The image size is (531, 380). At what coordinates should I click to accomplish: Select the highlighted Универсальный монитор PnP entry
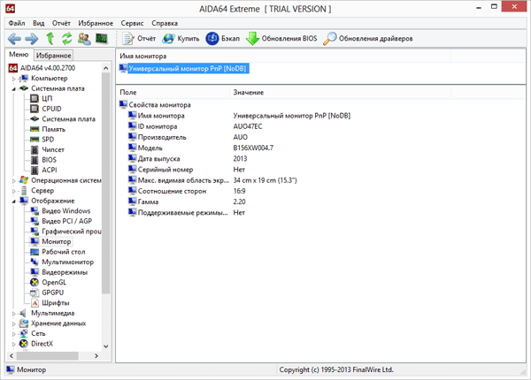(188, 69)
